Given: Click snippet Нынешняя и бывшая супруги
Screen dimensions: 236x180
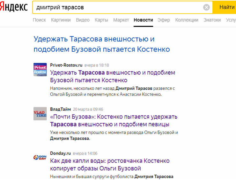Looking at the screenshot, I should click(112, 176).
